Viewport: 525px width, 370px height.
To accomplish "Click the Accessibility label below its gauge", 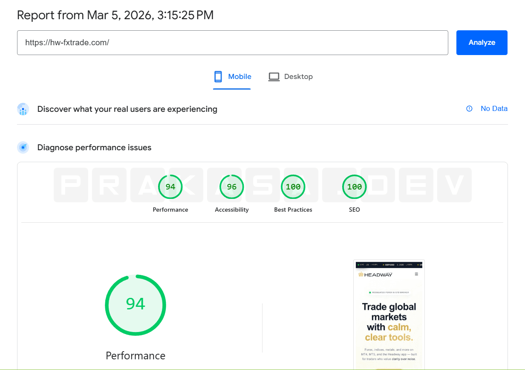I will pos(232,210).
